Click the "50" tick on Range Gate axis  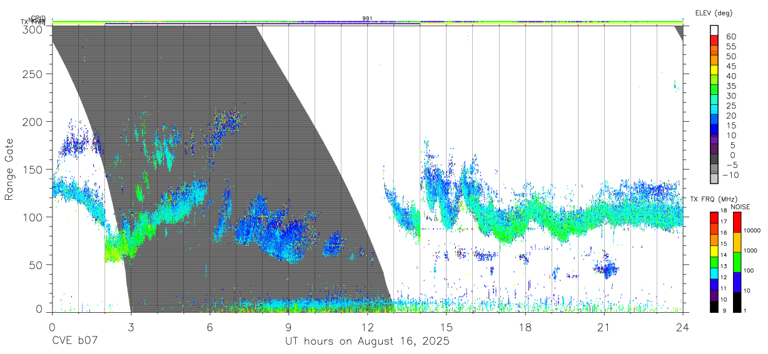[35, 265]
